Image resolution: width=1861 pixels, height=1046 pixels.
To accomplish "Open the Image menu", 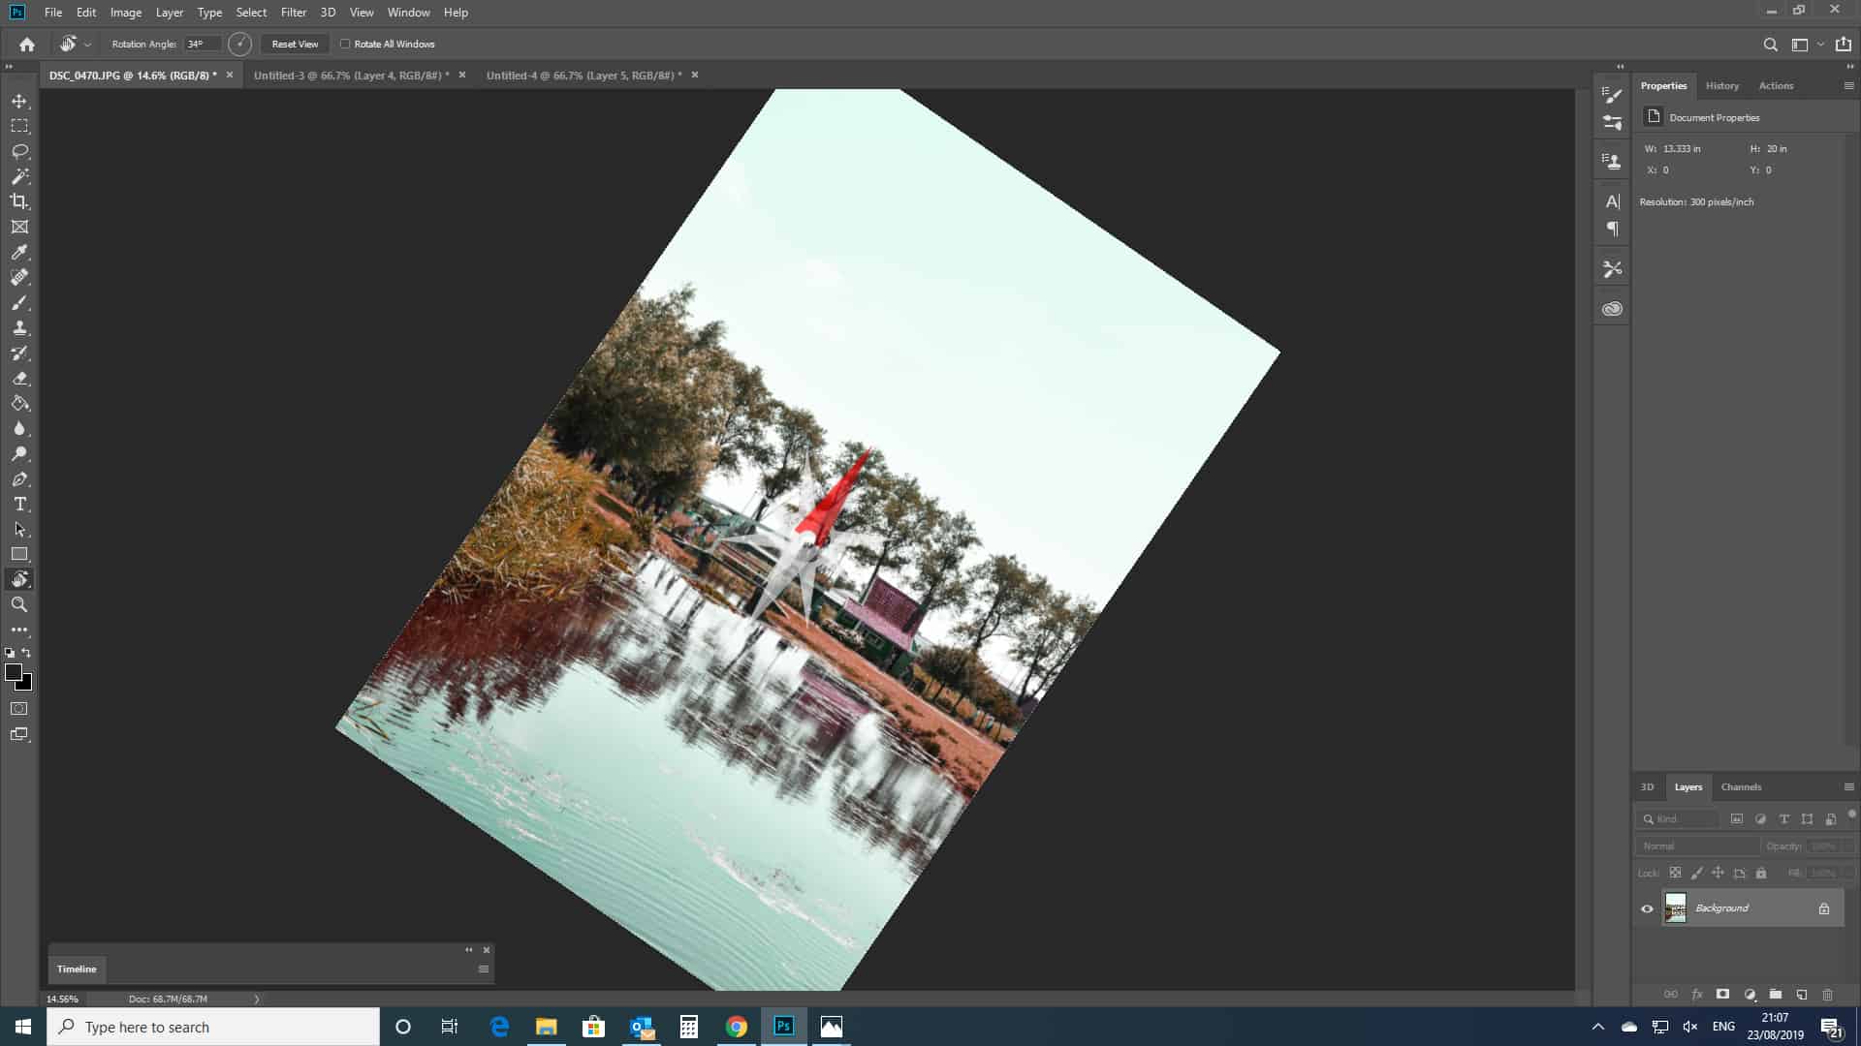I will pos(126,13).
